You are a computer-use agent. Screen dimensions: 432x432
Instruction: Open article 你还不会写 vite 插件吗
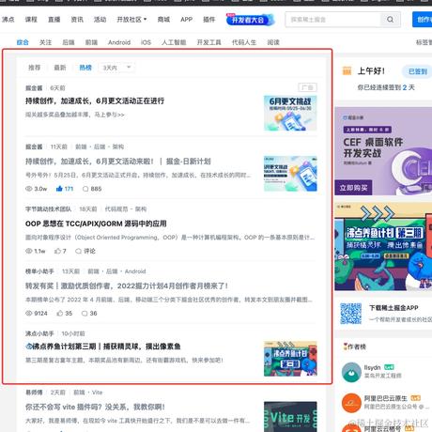pos(95,407)
